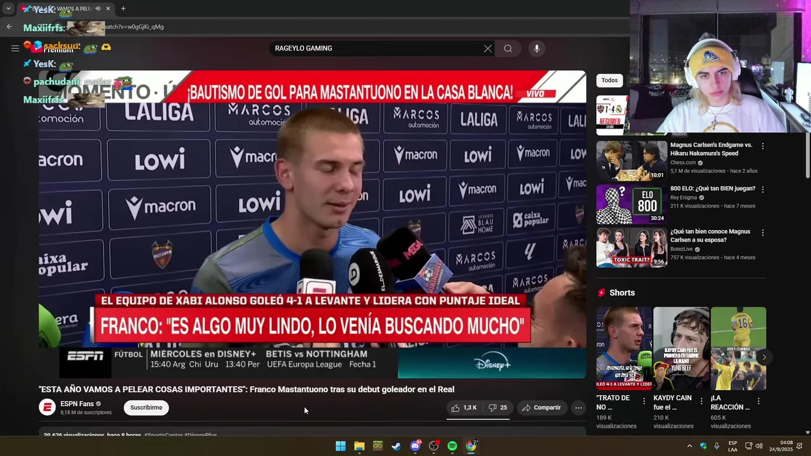Image resolution: width=811 pixels, height=456 pixels.
Task: Open the volume tray icon
Action: click(x=759, y=446)
